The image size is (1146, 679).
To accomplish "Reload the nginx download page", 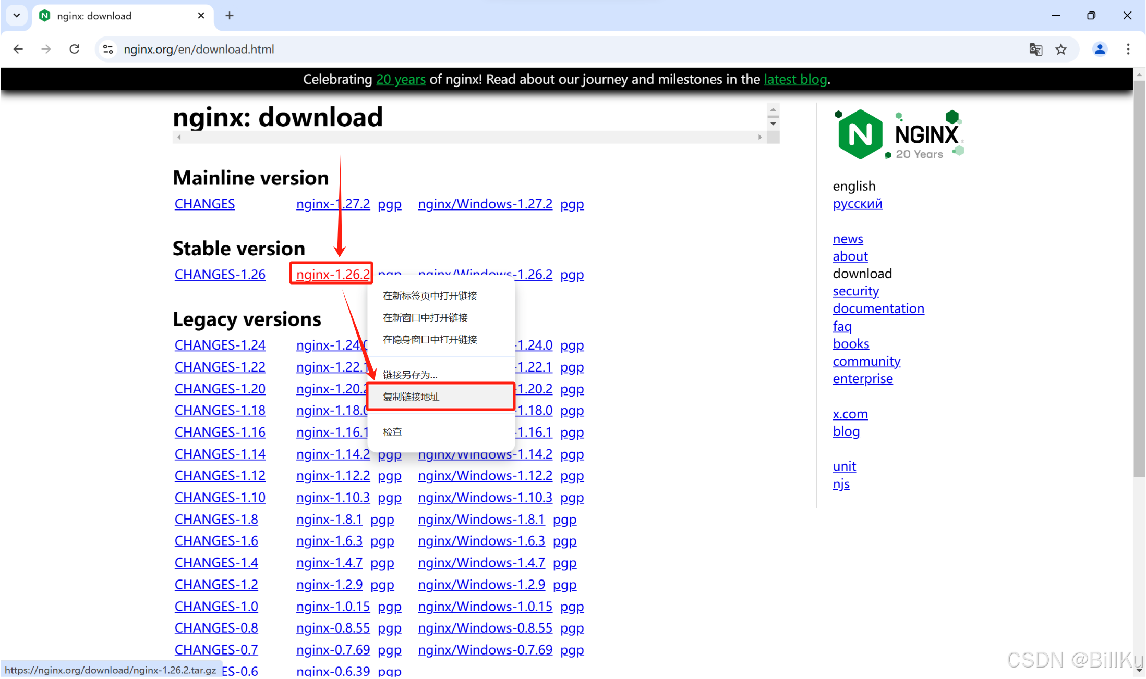I will click(75, 49).
